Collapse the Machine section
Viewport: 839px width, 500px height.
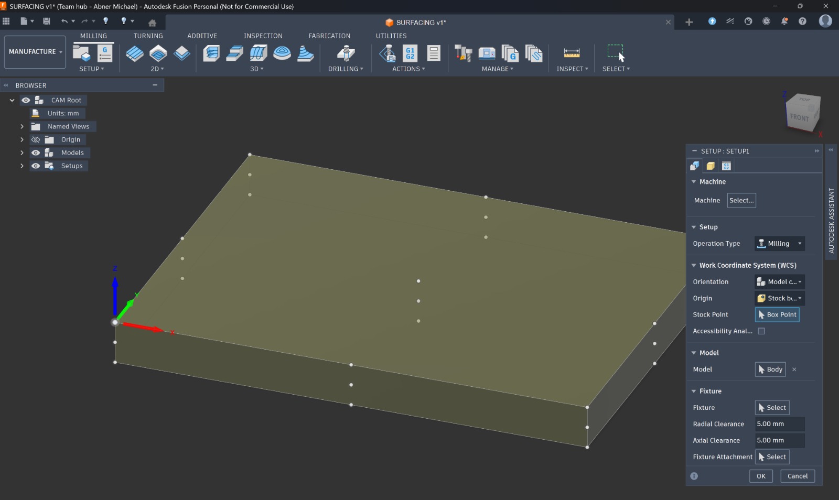694,182
